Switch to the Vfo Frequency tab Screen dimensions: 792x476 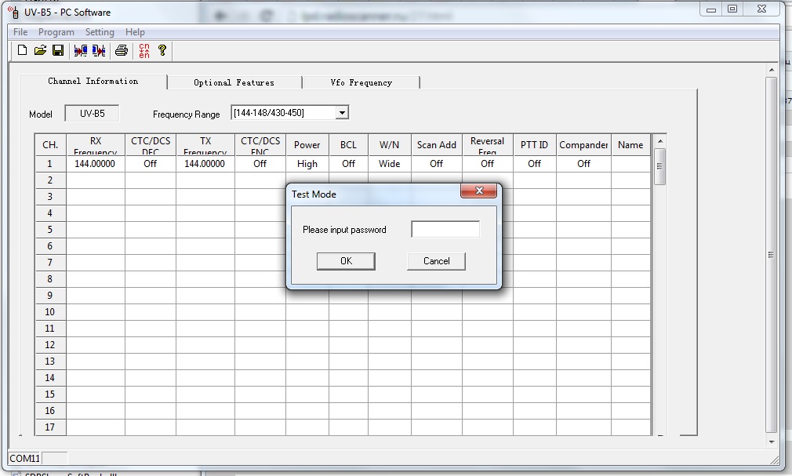(361, 82)
